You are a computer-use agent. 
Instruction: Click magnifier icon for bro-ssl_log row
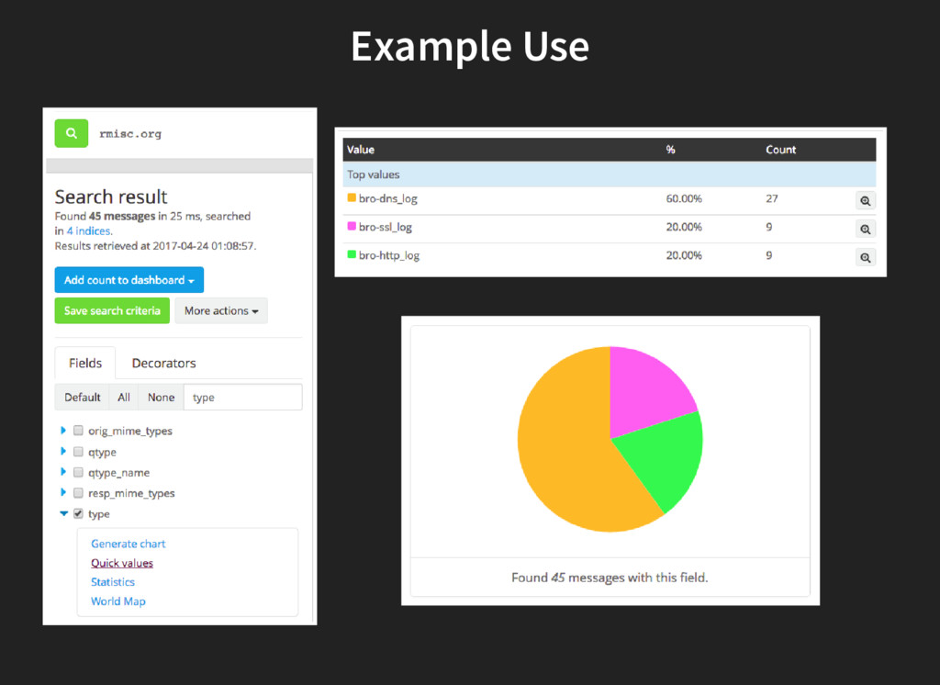click(x=865, y=230)
